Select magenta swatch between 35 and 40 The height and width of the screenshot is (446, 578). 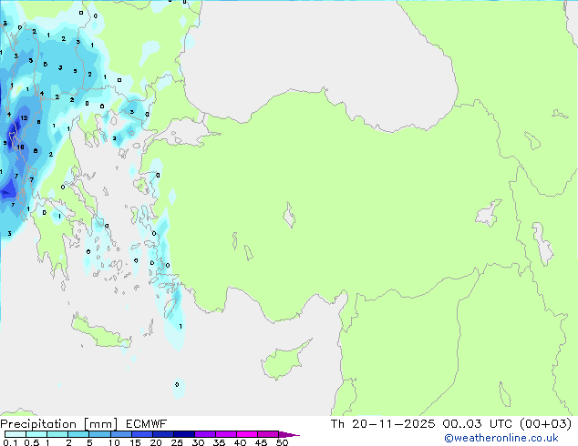pos(225,434)
